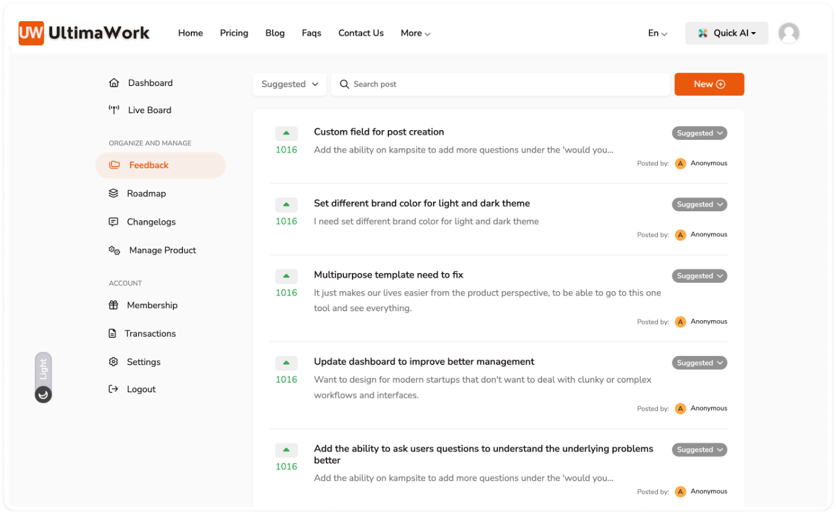Open the user profile avatar

[788, 33]
